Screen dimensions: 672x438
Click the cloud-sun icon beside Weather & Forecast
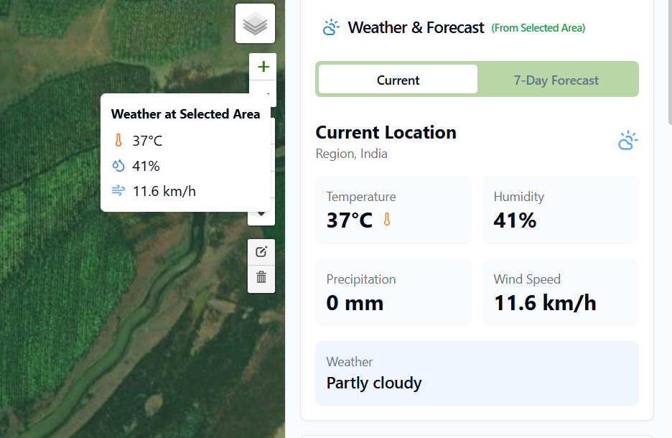coord(331,28)
